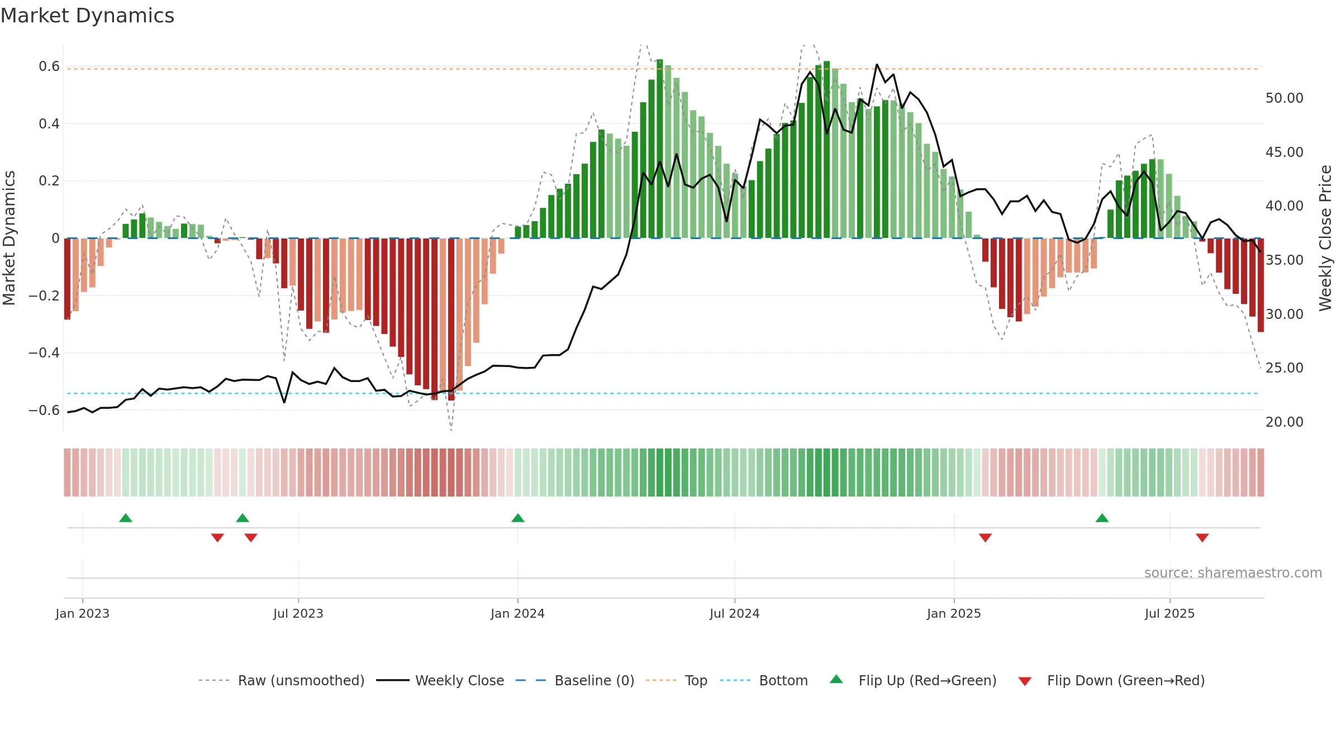
Task: Select the Flip Up marker near May 2025
Action: (x=1102, y=518)
